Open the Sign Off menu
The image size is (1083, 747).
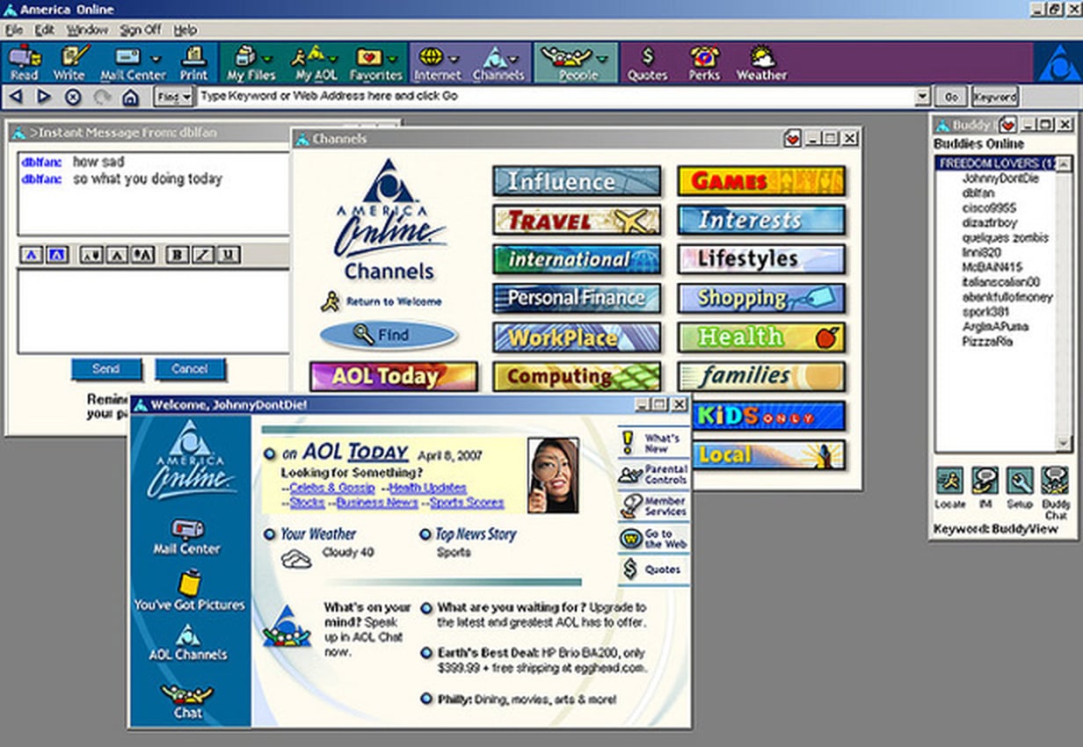142,29
